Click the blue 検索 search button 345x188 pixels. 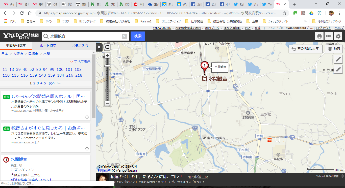click(138, 36)
